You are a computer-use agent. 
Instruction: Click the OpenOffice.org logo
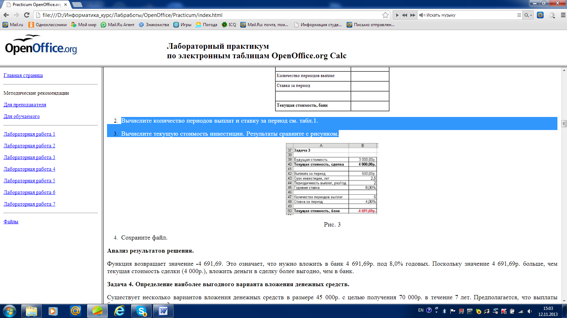[x=41, y=45]
